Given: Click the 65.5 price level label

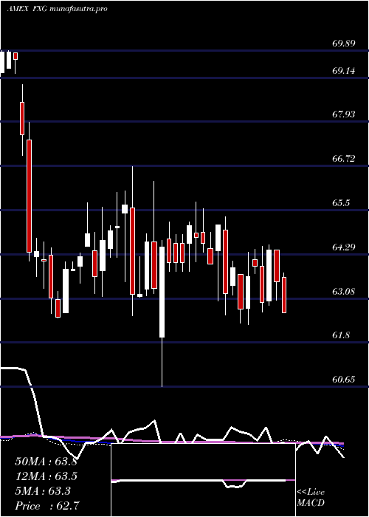Looking at the screenshot, I should click(341, 203).
